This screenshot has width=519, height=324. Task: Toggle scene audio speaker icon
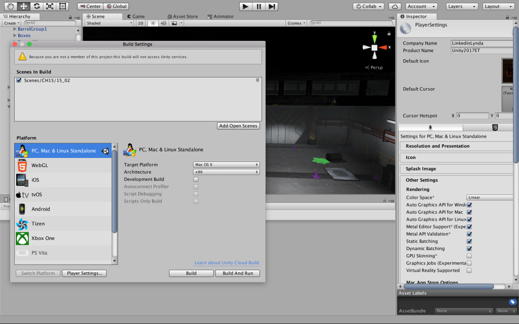[x=164, y=23]
